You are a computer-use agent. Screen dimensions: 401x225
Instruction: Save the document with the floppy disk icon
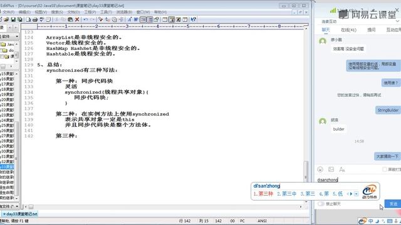click(x=13, y=19)
